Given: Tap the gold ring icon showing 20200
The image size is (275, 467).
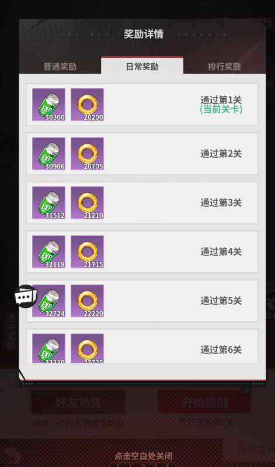Looking at the screenshot, I should pyautogui.click(x=87, y=105).
